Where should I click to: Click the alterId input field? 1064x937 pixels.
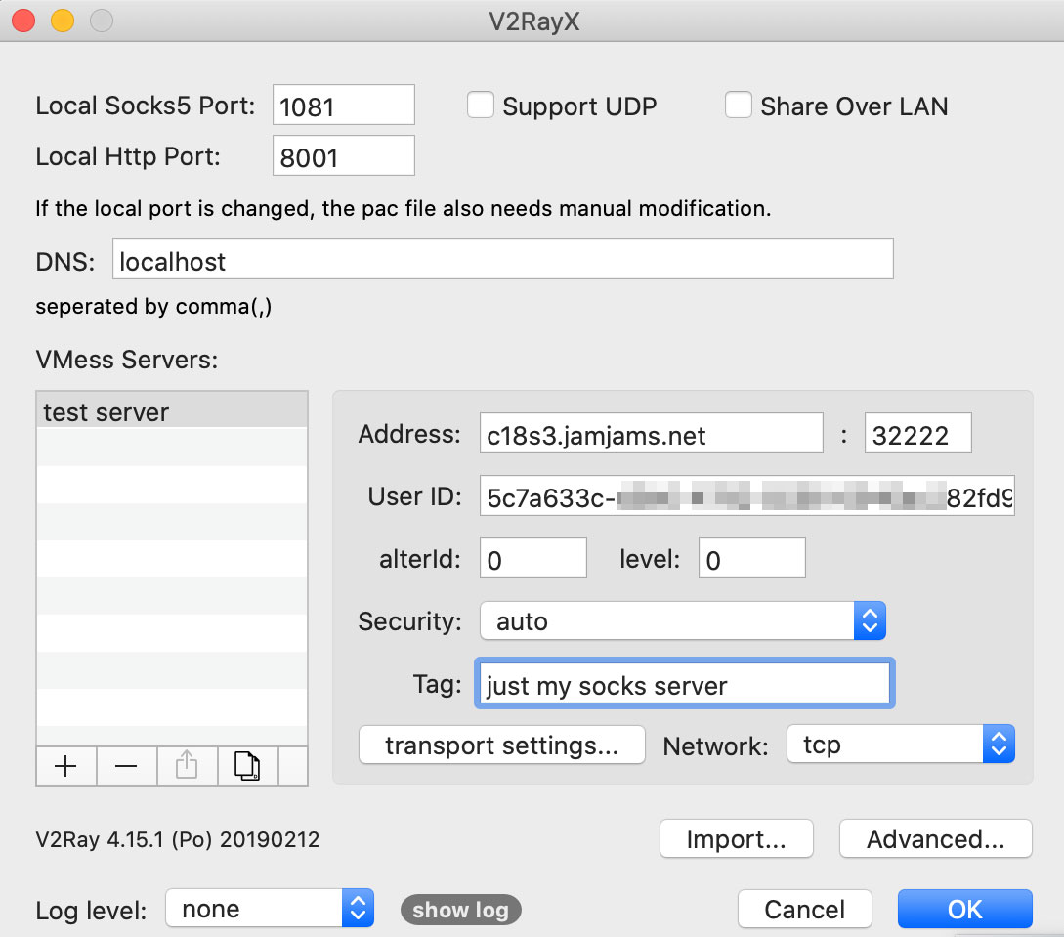click(533, 559)
